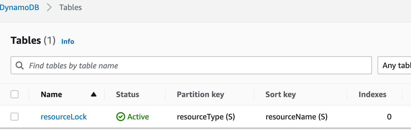Click the green Active status checkmark icon
The image size is (411, 130).
pyautogui.click(x=120, y=117)
